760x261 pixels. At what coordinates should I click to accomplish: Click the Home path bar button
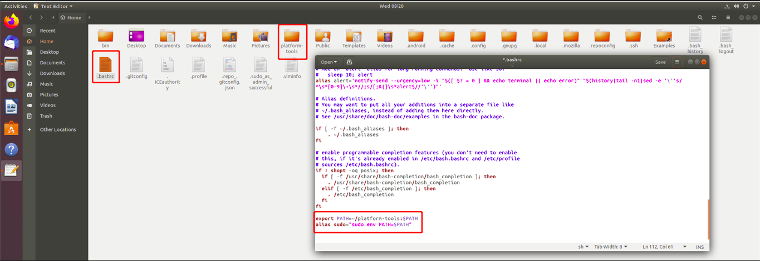coord(71,17)
